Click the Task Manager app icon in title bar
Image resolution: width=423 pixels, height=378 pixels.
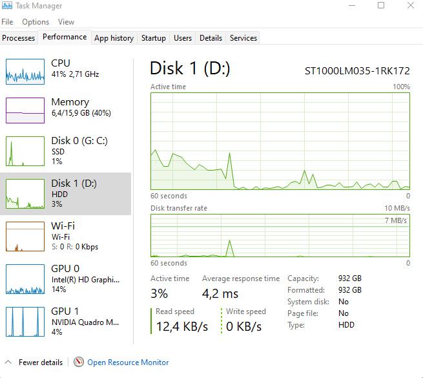pyautogui.click(x=7, y=6)
